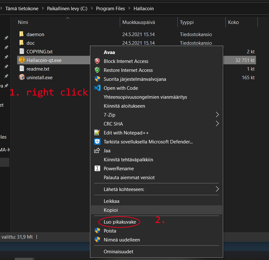Click the red shield Block Internet Access icon
This screenshot has height=260, width=269.
coord(97,61)
